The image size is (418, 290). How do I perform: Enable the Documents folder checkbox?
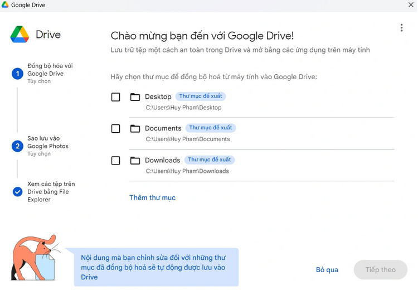115,129
